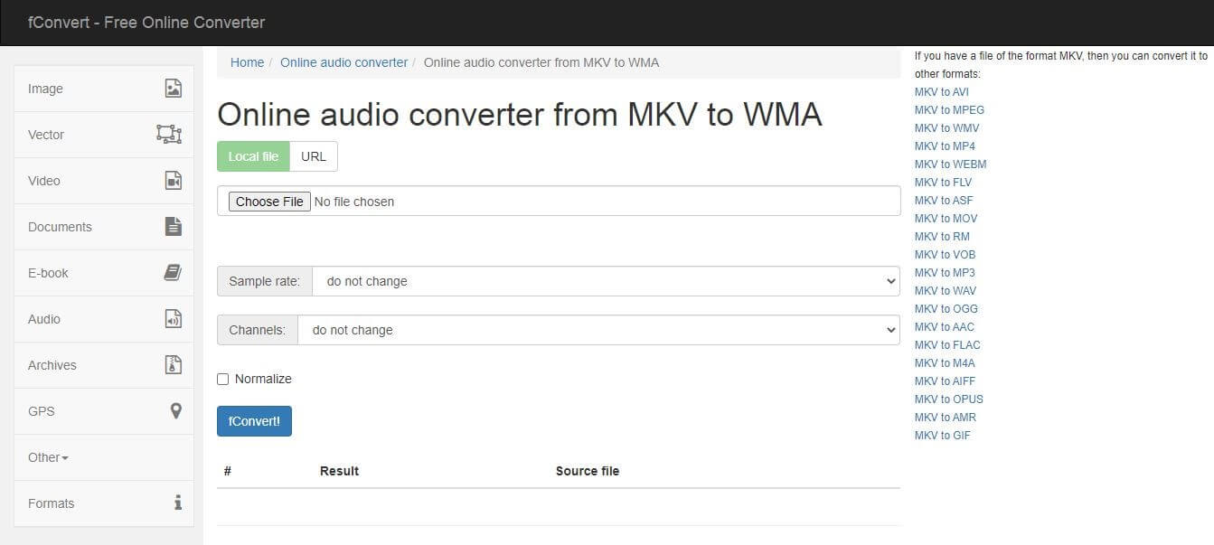The width and height of the screenshot is (1214, 545).
Task: Click the Image category picture icon
Action: tap(174, 89)
